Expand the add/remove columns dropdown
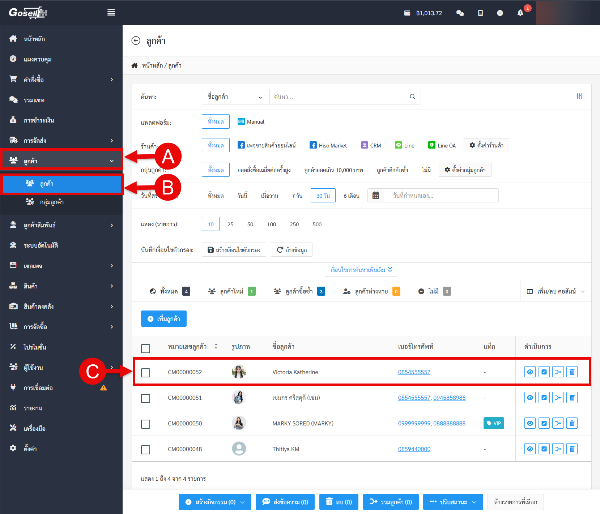Image resolution: width=600 pixels, height=514 pixels. point(556,291)
